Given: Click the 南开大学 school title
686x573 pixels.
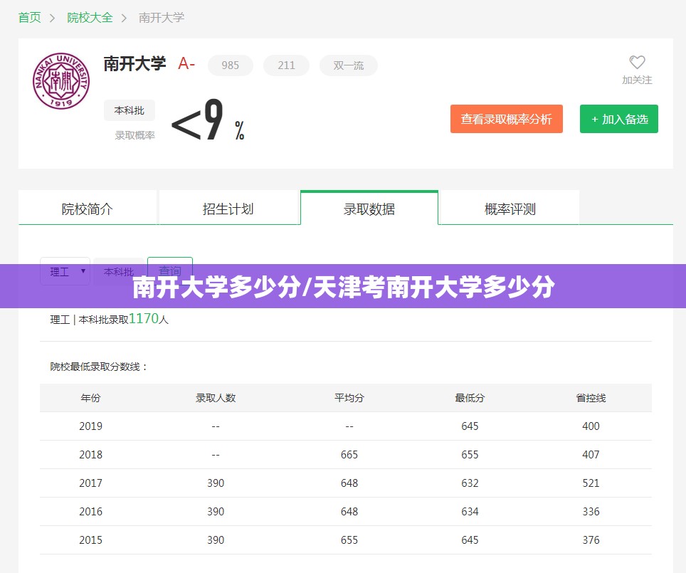Looking at the screenshot, I should [x=134, y=64].
